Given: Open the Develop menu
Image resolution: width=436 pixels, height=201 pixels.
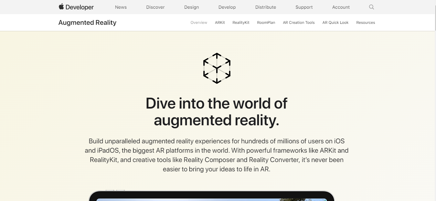Looking at the screenshot, I should 227,7.
